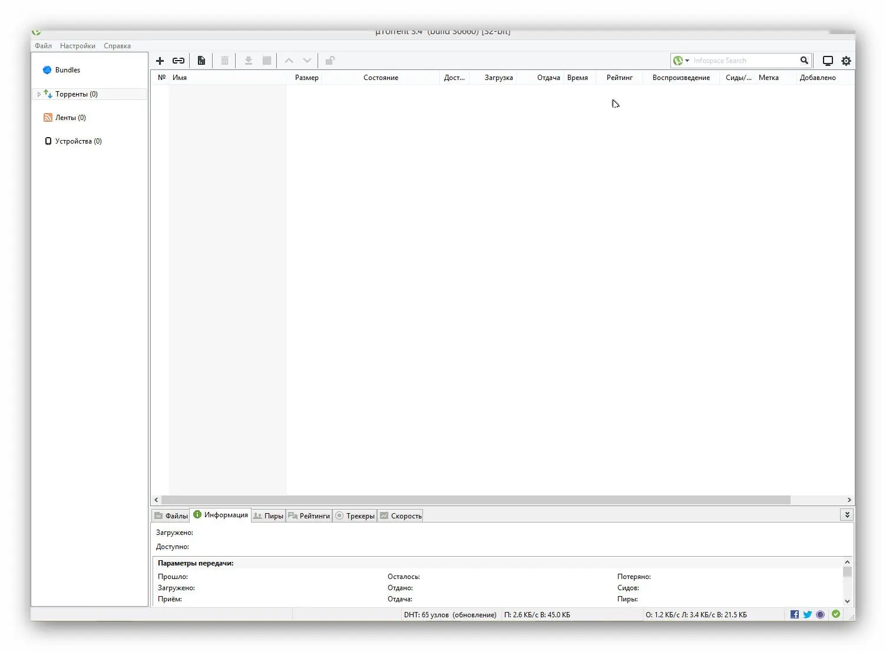Sort by the Время column header
This screenshot has width=886, height=652.
click(577, 78)
